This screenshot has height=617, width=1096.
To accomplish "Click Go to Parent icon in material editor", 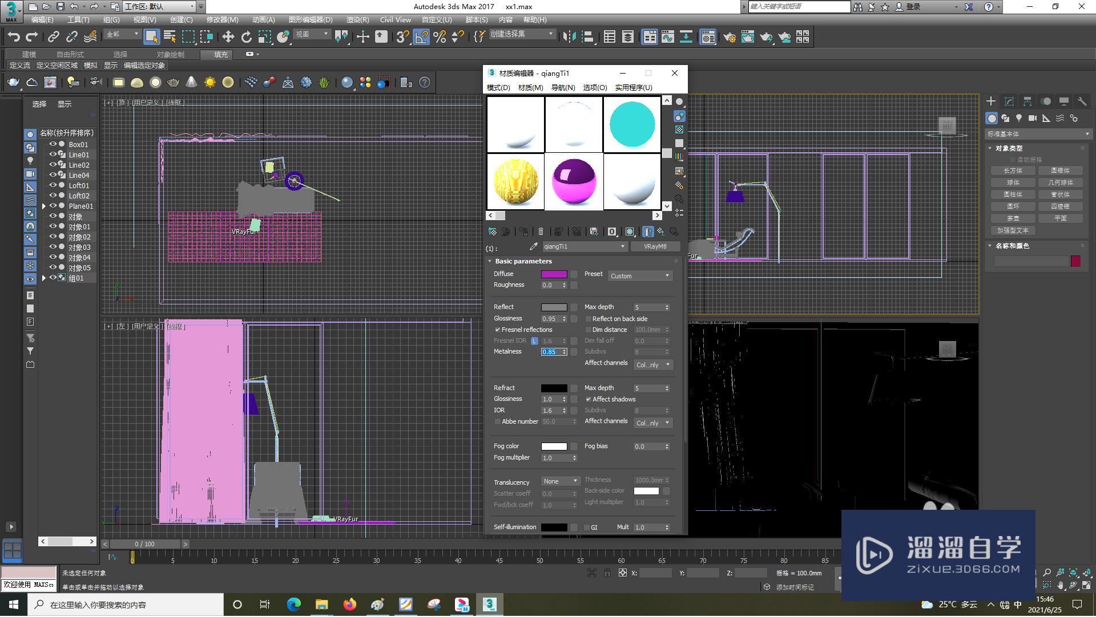I will pyautogui.click(x=660, y=232).
